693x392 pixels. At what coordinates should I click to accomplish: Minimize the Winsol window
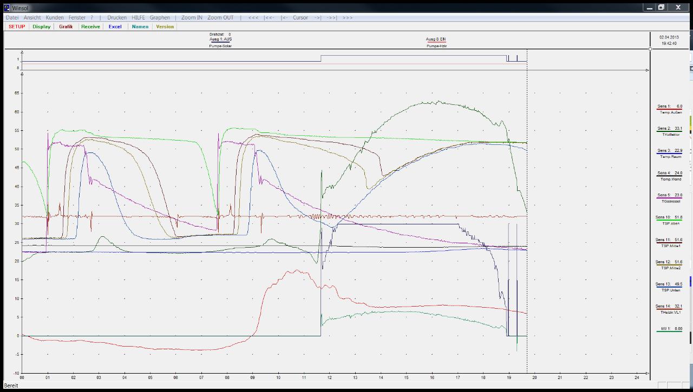click(x=650, y=8)
